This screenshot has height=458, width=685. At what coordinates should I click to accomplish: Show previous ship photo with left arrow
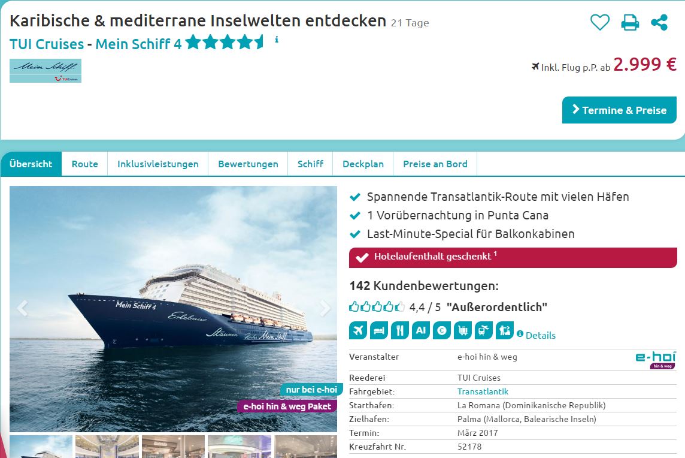(22, 308)
